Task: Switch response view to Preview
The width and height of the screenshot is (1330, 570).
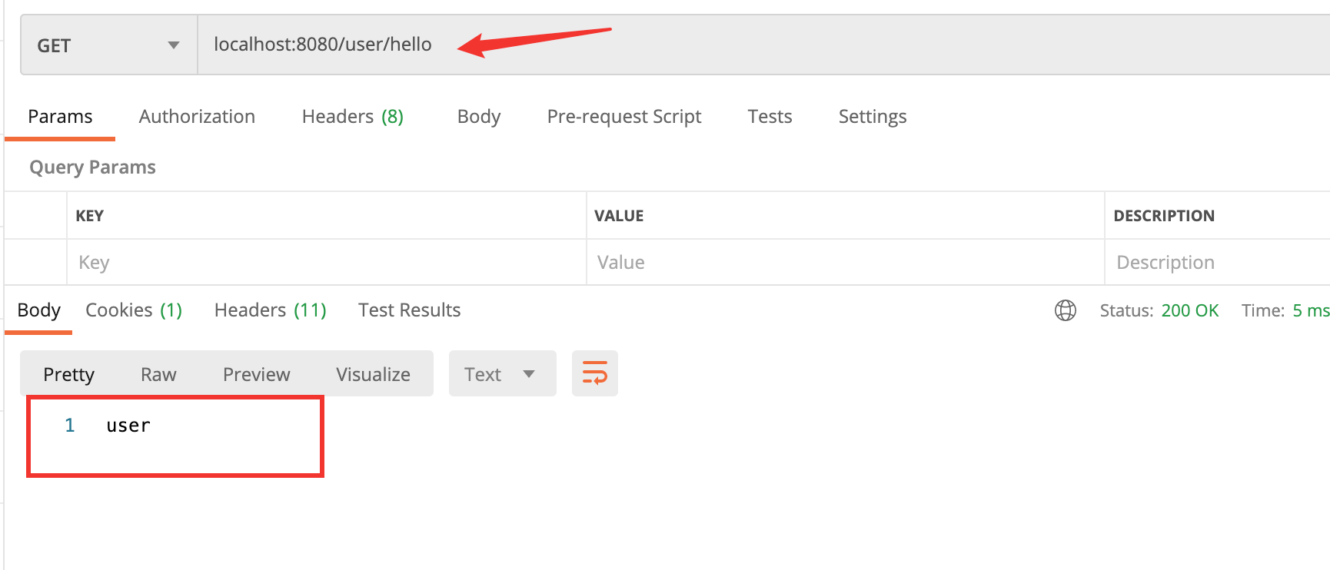Action: click(256, 374)
